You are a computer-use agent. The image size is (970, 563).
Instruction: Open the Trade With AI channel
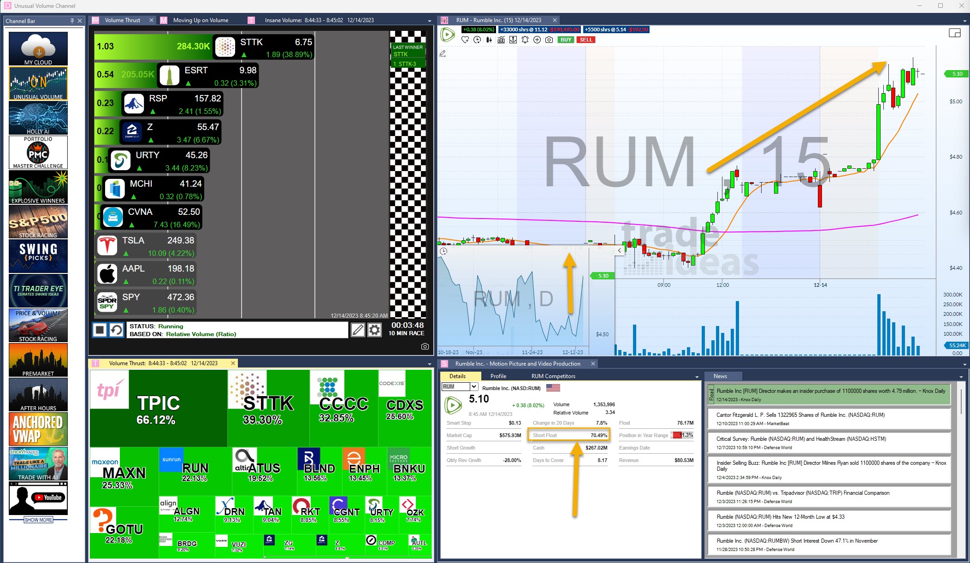[x=38, y=464]
